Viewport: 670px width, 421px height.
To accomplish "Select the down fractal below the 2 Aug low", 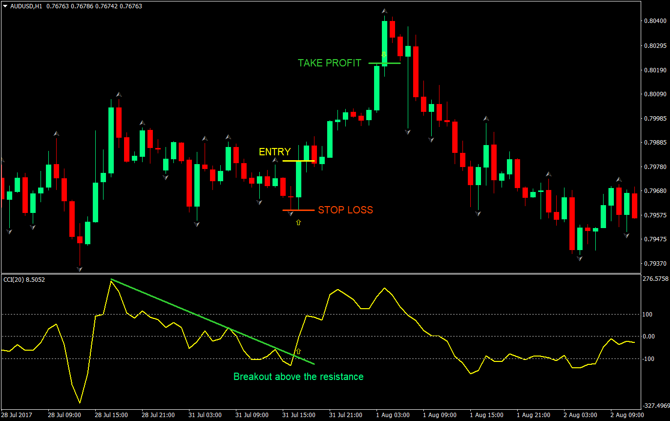I will pos(580,258).
